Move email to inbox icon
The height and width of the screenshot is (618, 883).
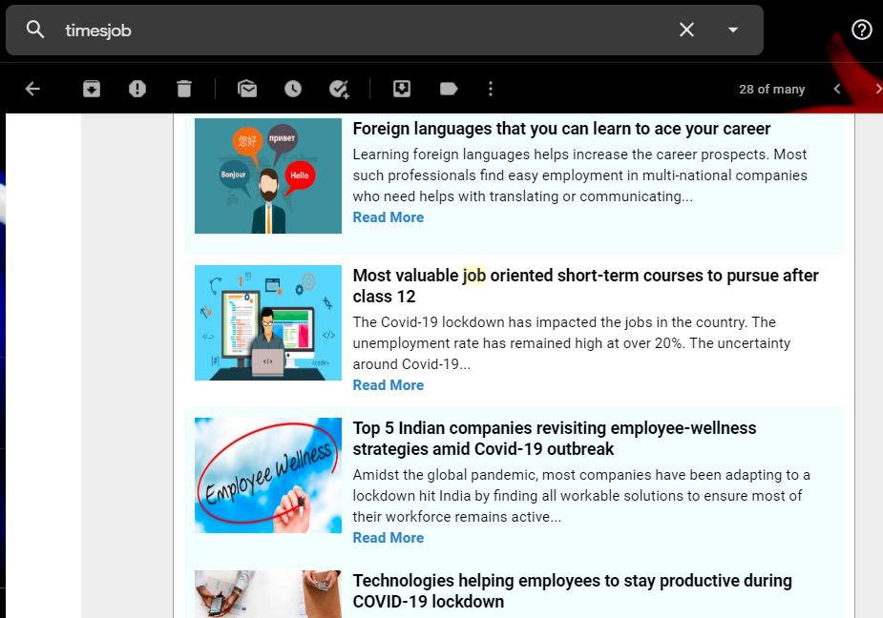[x=402, y=89]
